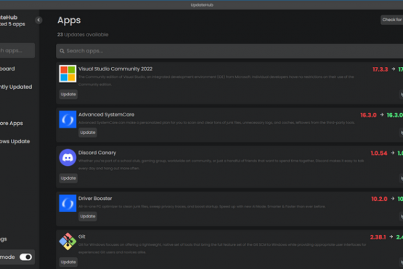
Task: Update Advanced SystemCare
Action: pyautogui.click(x=88, y=132)
